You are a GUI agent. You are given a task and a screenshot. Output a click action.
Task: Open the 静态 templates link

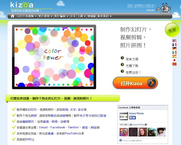[x=54, y=115]
